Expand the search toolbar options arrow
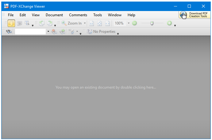 pos(80,34)
